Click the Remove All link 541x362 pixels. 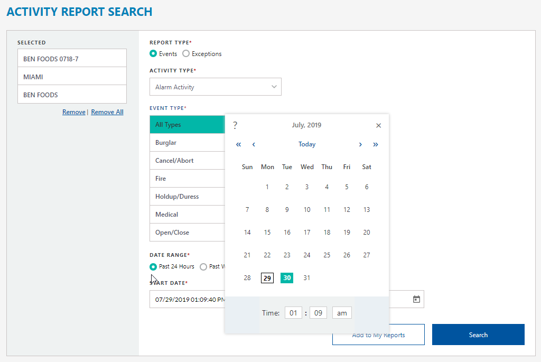pyautogui.click(x=107, y=112)
